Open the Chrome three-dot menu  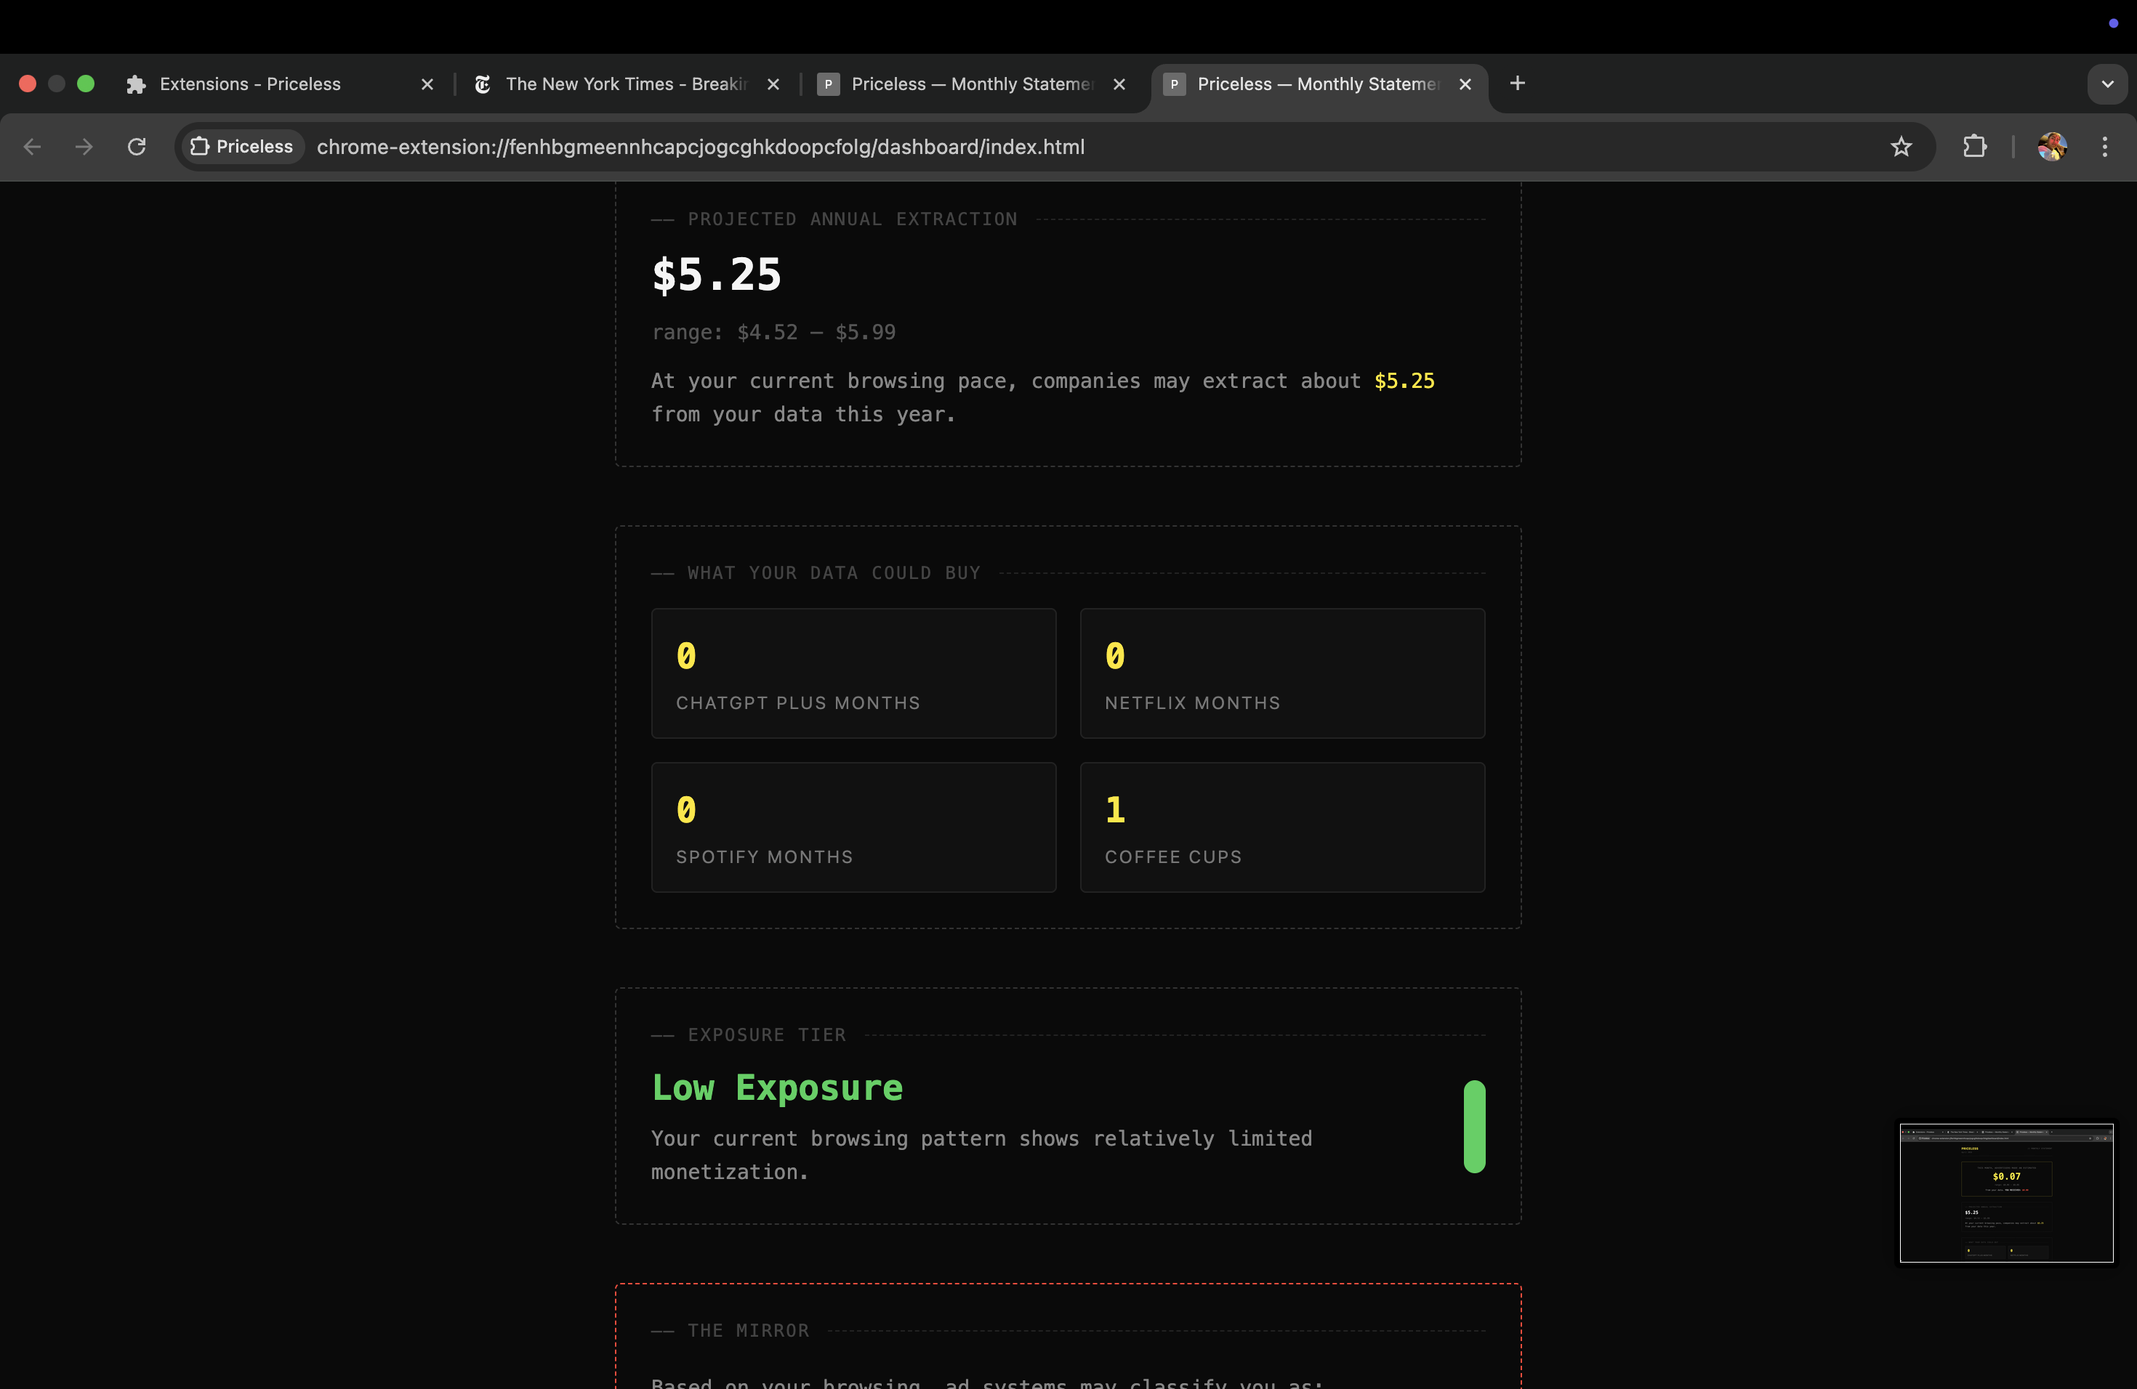2105,146
